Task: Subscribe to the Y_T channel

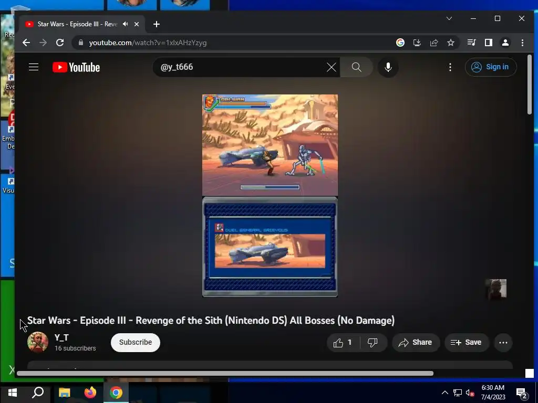Action: pyautogui.click(x=136, y=342)
